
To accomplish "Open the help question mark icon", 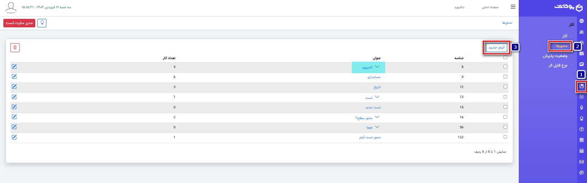I will point(581,129).
